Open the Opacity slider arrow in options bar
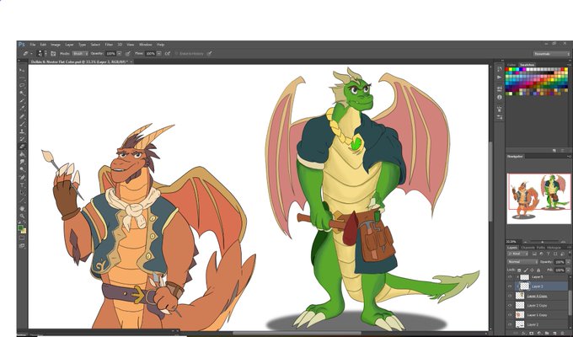The height and width of the screenshot is (337, 573). click(x=119, y=53)
